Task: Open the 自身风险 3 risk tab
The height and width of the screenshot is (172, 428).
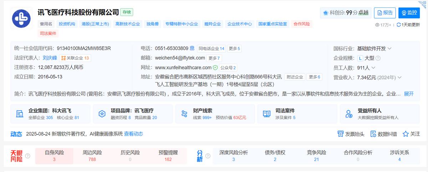Action: (x=54, y=156)
